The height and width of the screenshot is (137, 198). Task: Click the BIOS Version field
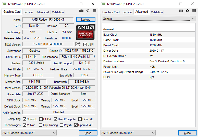point(48,44)
